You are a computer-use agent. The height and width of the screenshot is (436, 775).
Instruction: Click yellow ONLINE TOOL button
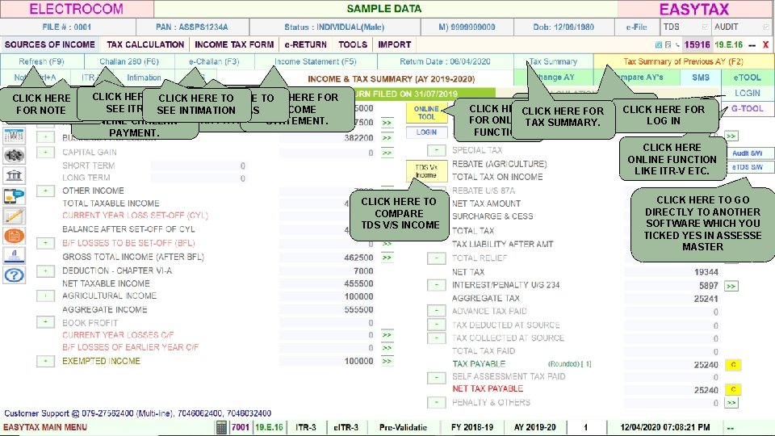point(426,113)
